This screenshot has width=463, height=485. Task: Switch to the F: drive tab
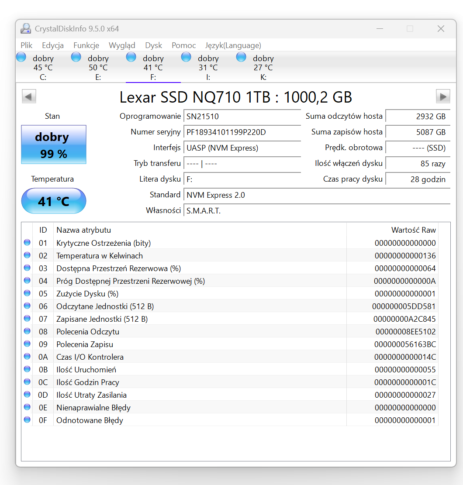(153, 68)
